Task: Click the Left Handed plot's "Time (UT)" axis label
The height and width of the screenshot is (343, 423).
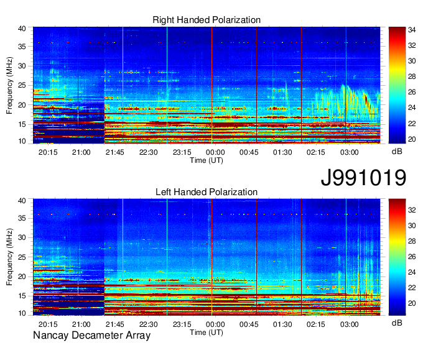Action: [x=207, y=332]
